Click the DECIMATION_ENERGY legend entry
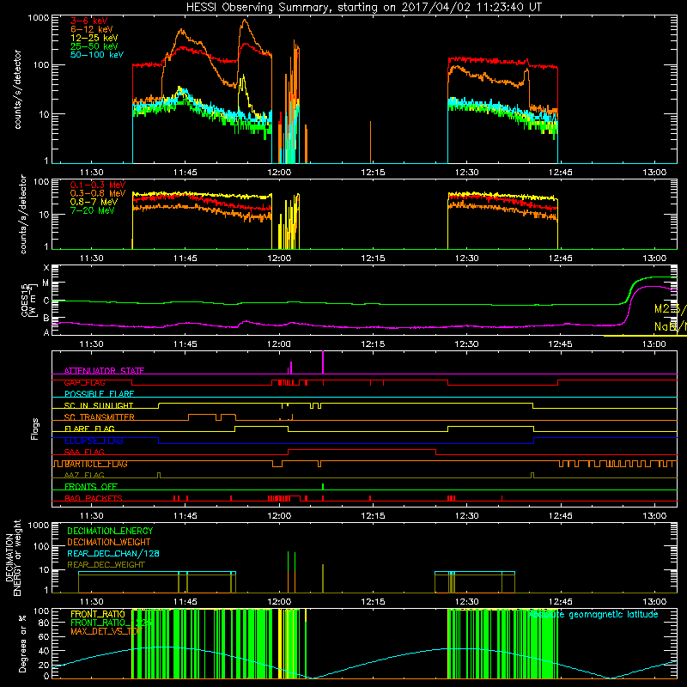The image size is (687, 687). pyautogui.click(x=110, y=531)
